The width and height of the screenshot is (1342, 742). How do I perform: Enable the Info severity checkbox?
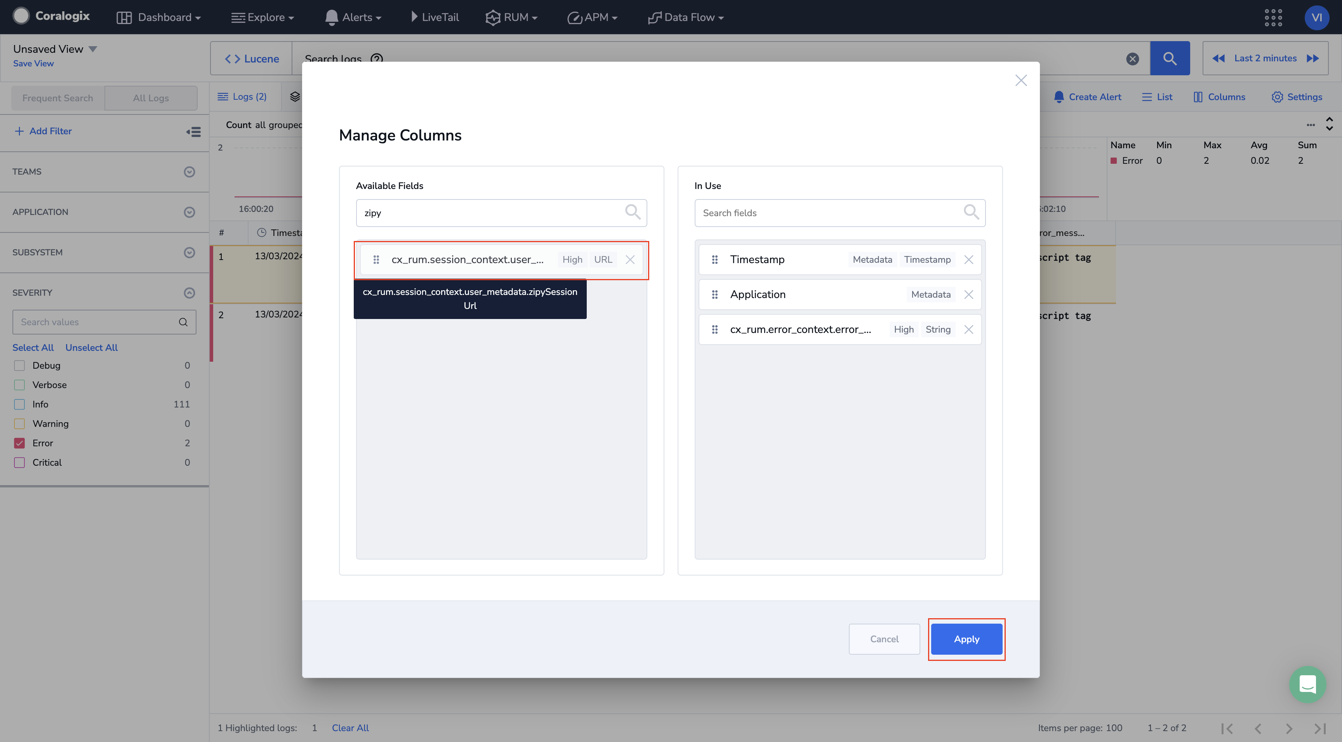point(19,404)
